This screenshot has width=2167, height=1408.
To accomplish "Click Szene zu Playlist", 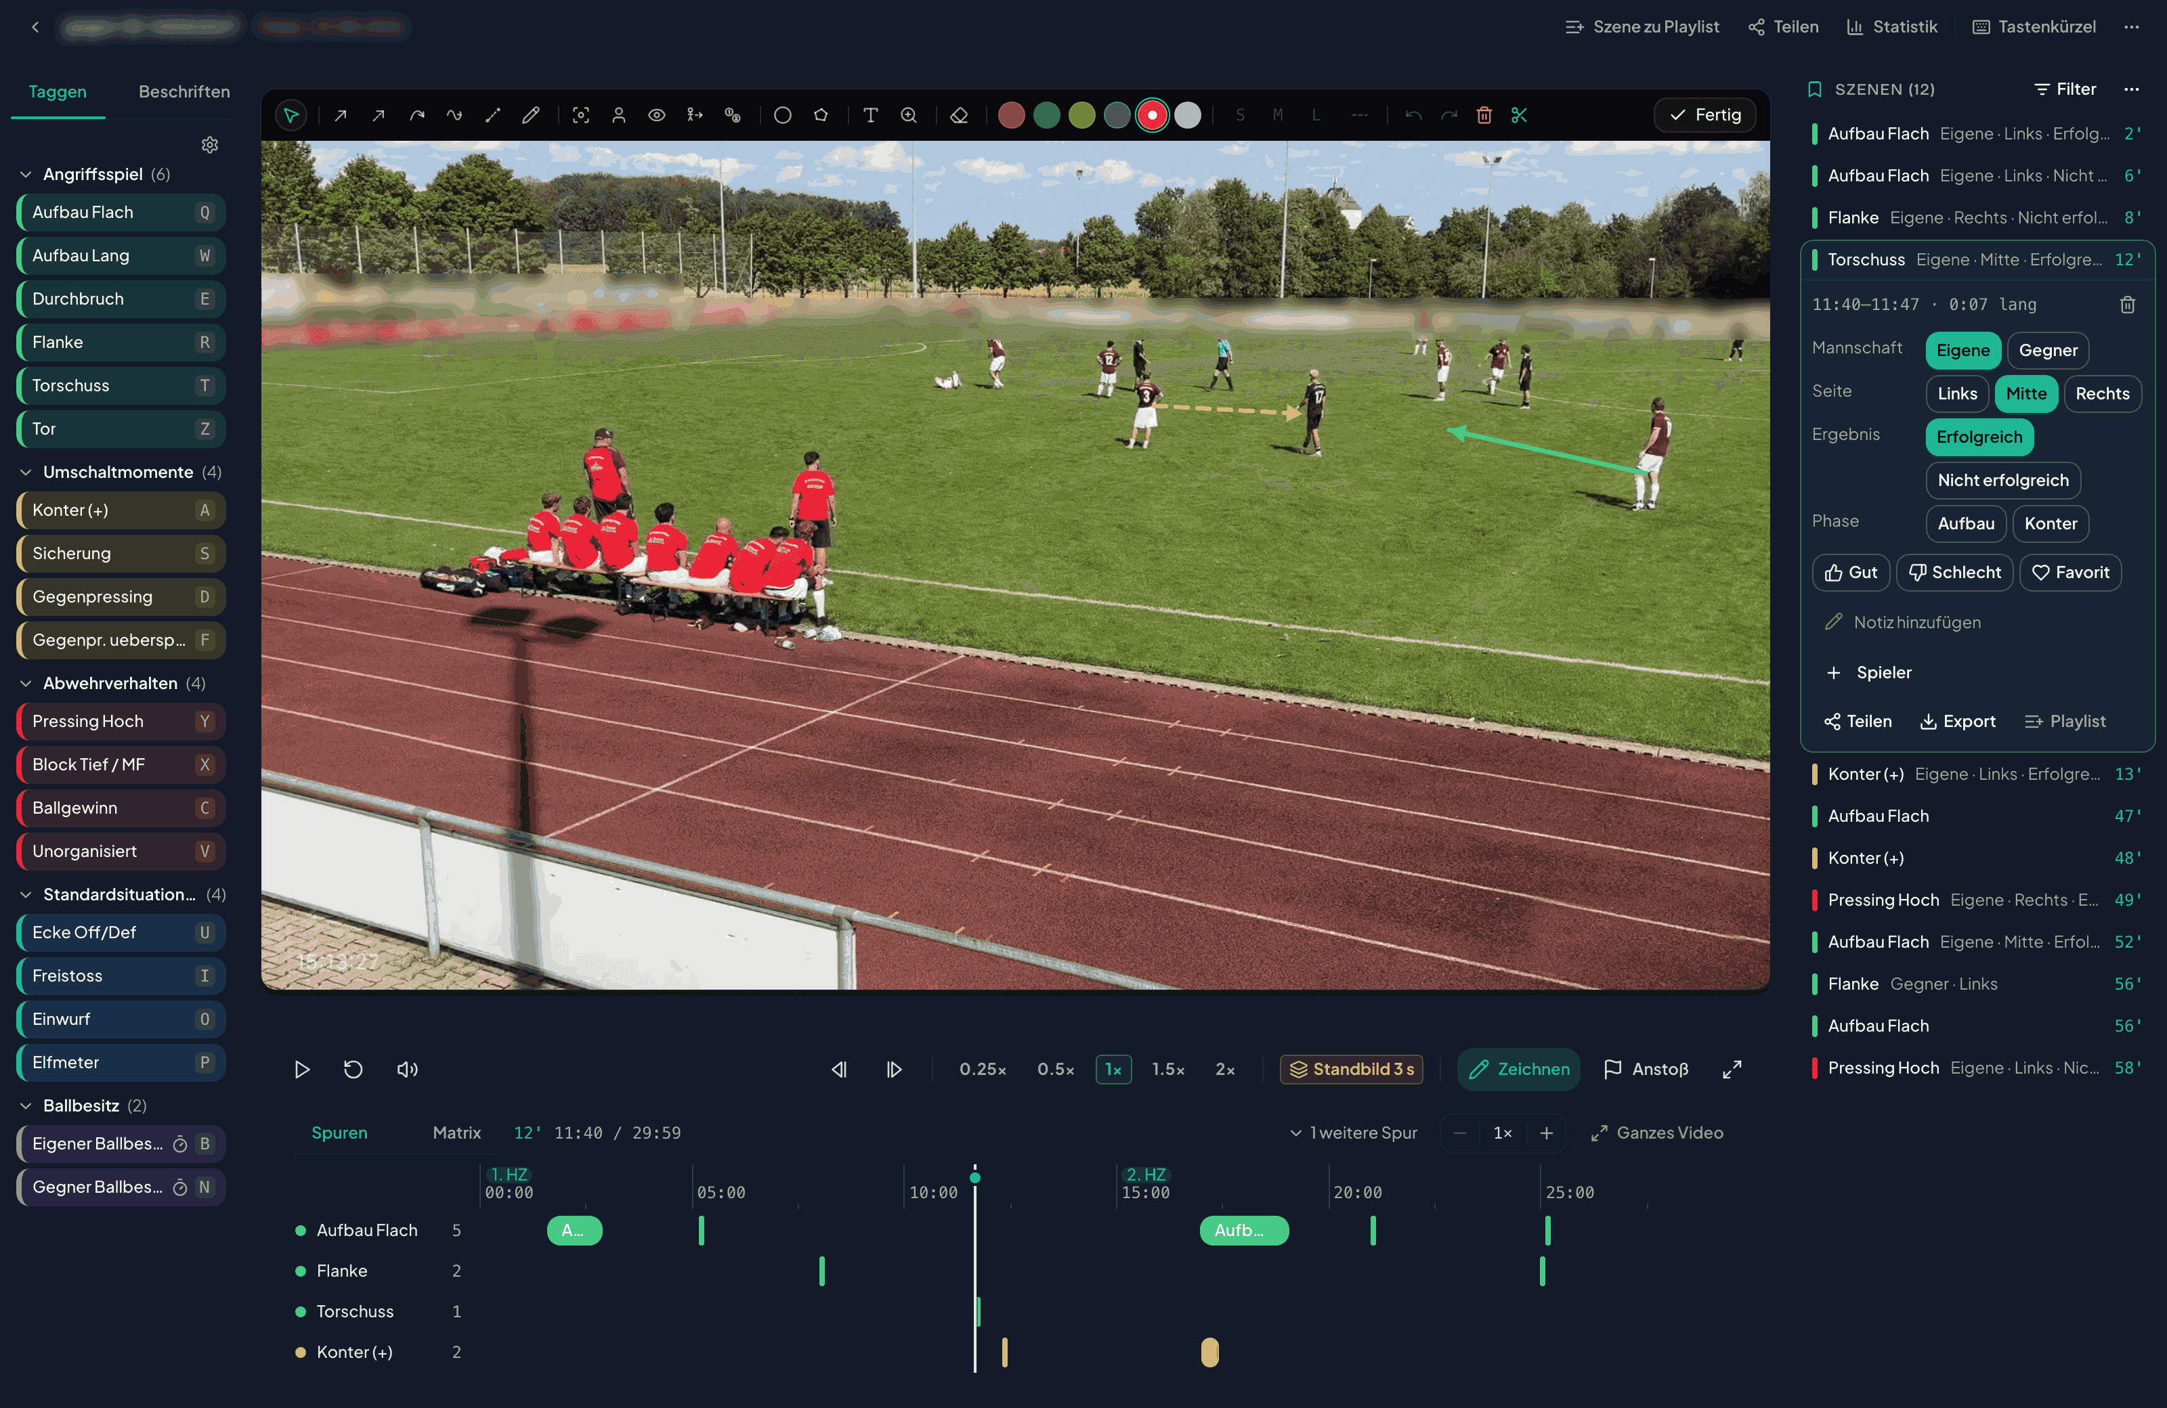I will (x=1642, y=27).
